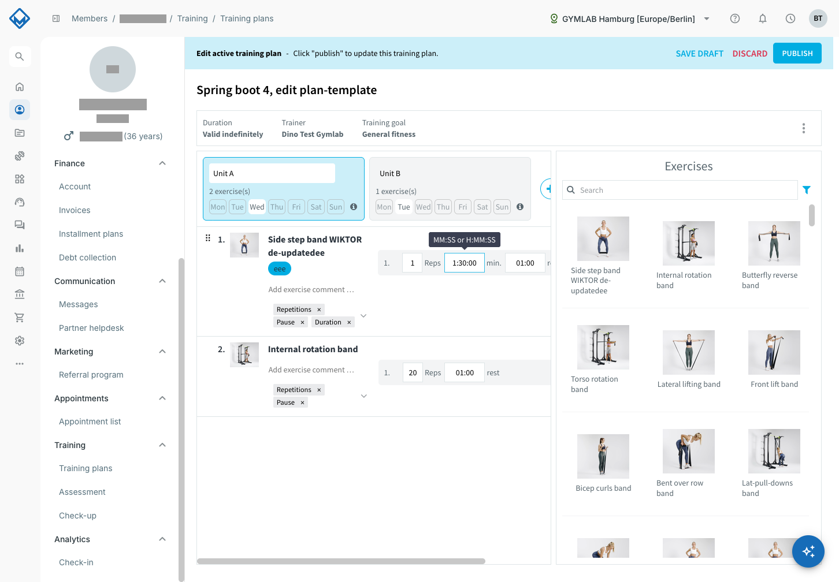Viewport: 839px width, 582px height.
Task: Open the AI assistant sparkle button
Action: (x=808, y=551)
